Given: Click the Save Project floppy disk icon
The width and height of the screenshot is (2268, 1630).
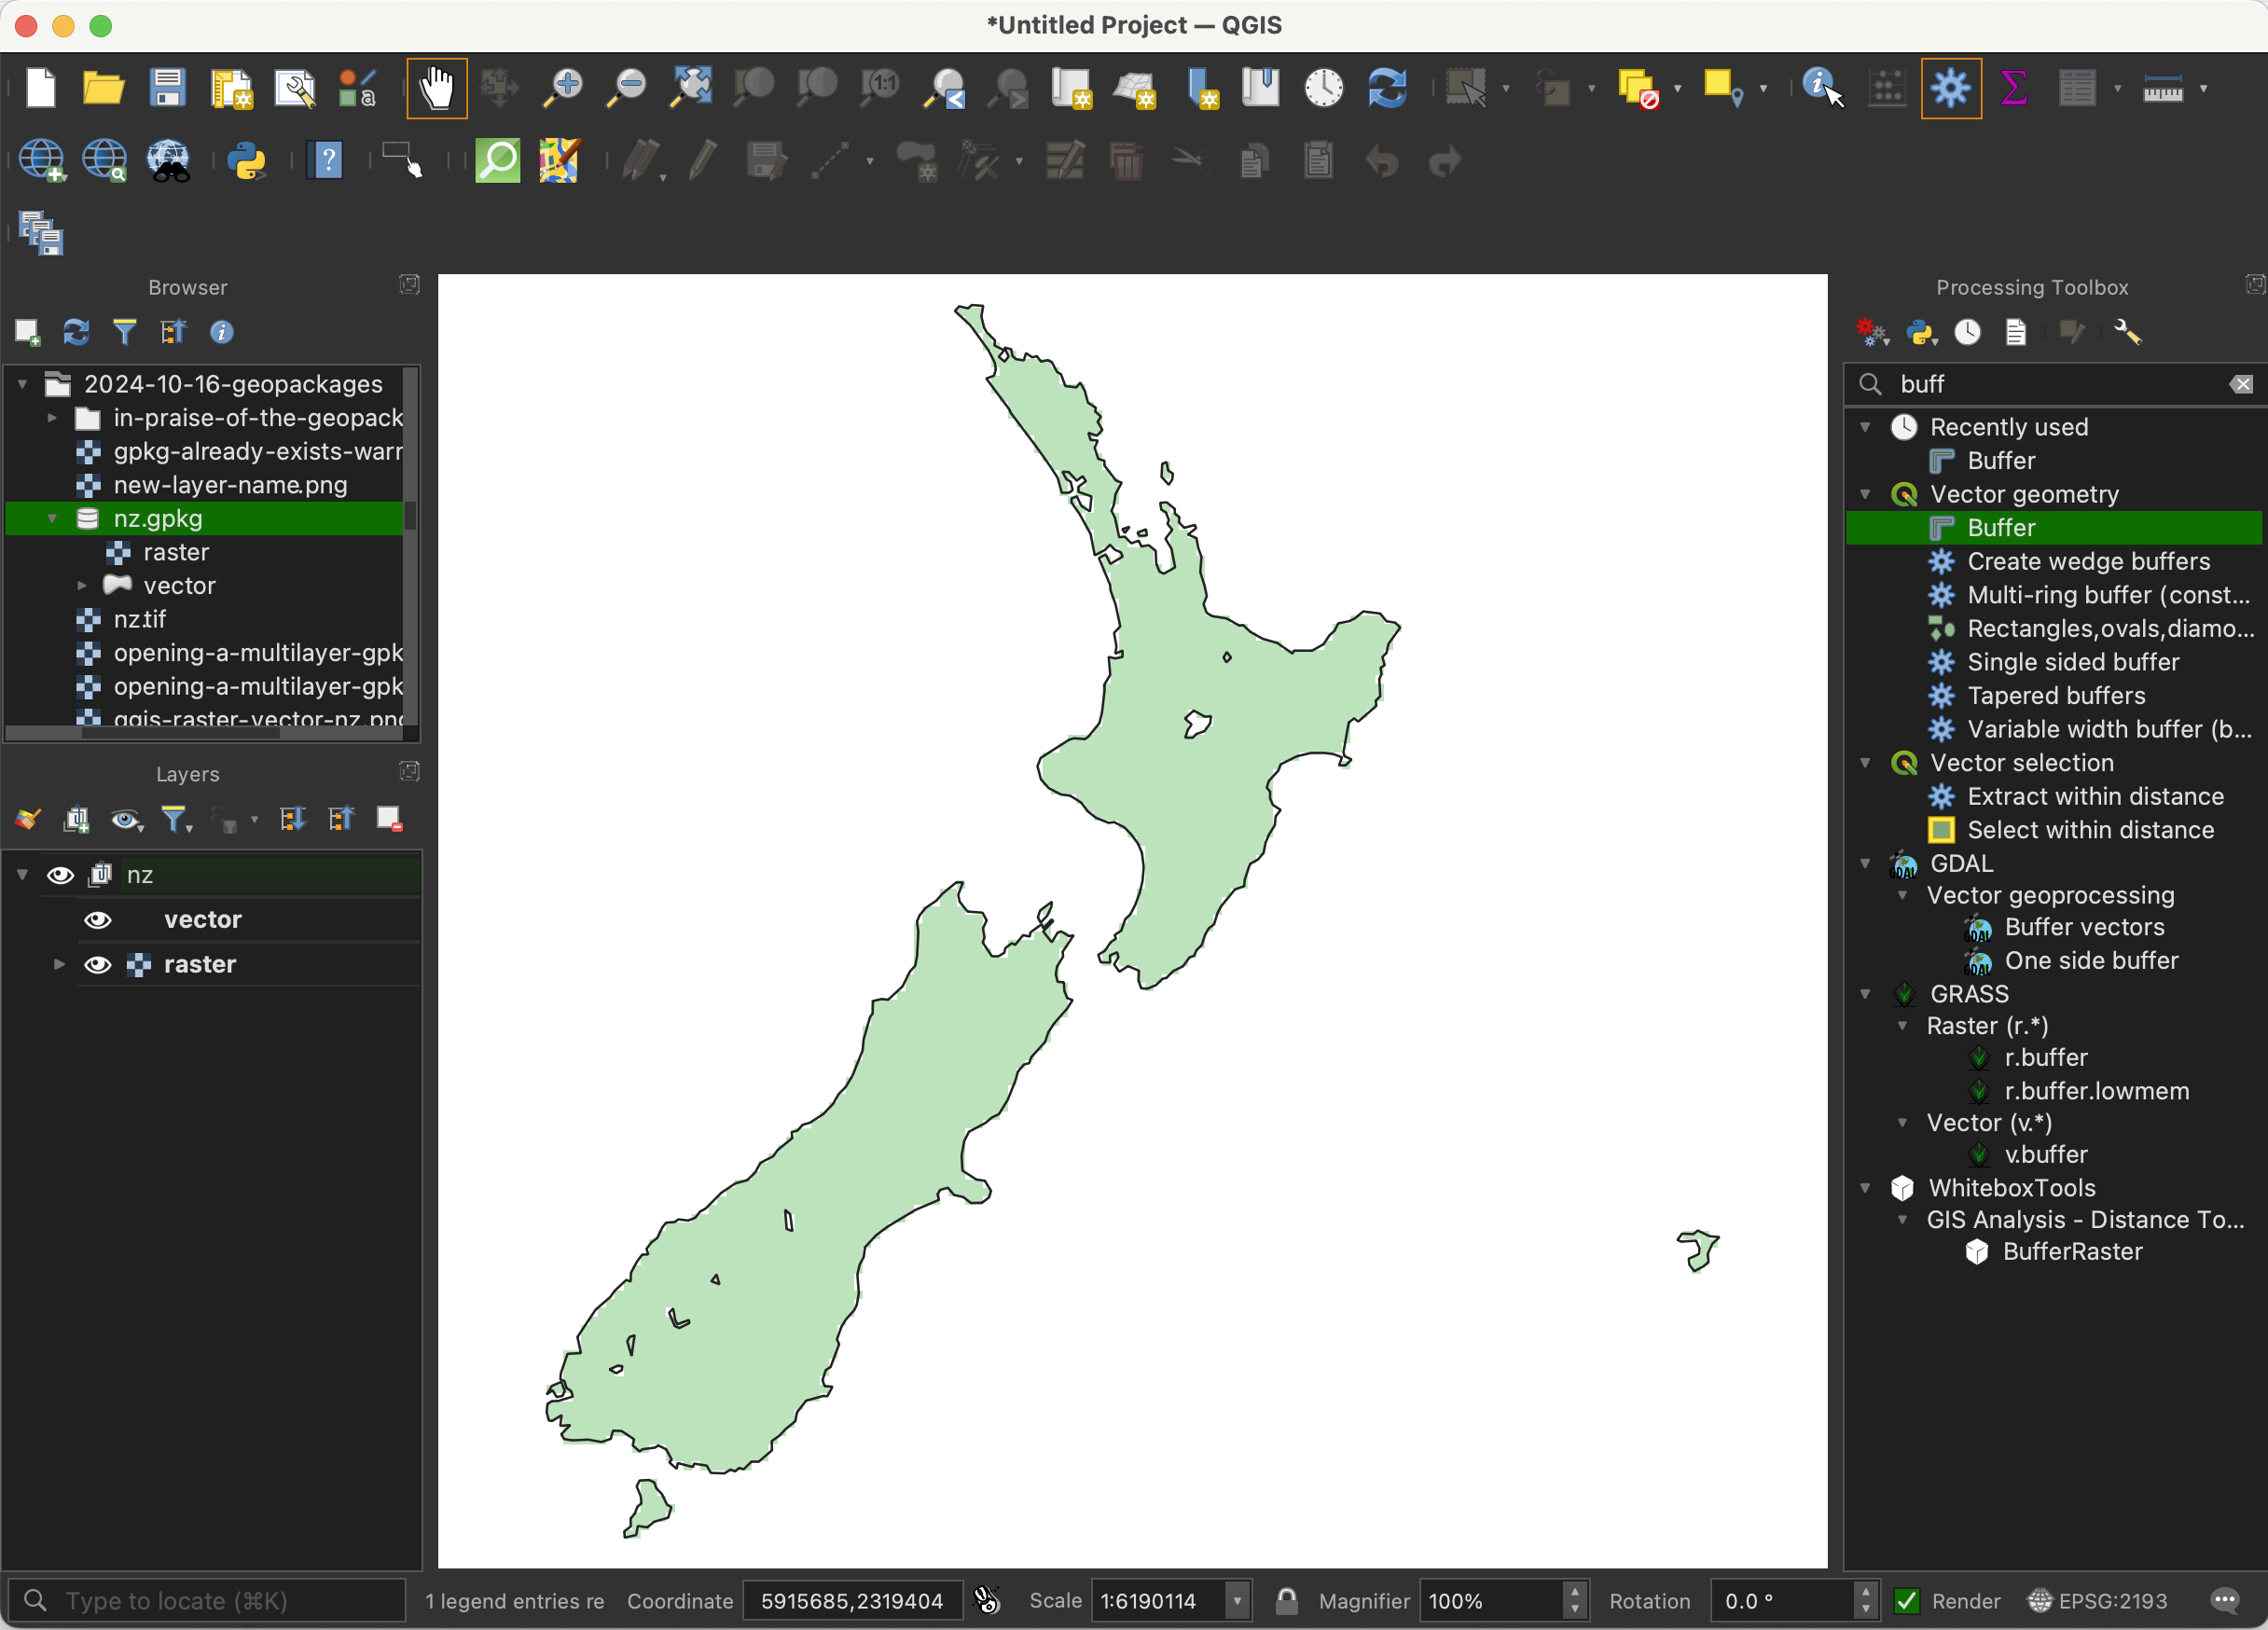Looking at the screenshot, I should click(x=167, y=88).
